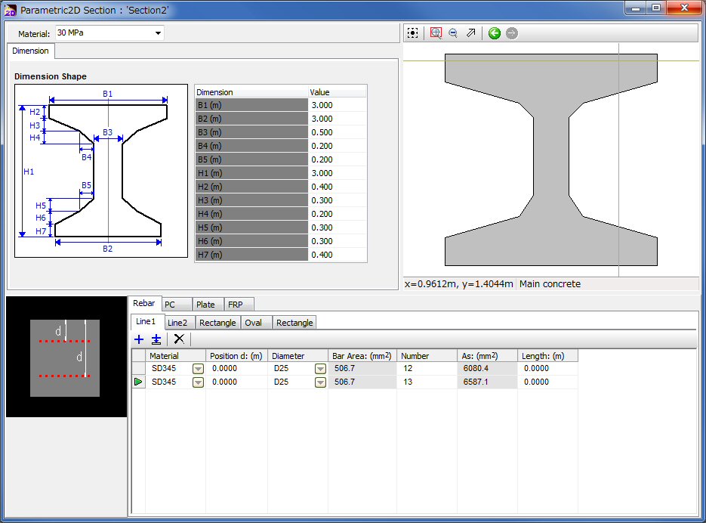
Task: Click the B3 value field 0.500
Action: pos(337,132)
